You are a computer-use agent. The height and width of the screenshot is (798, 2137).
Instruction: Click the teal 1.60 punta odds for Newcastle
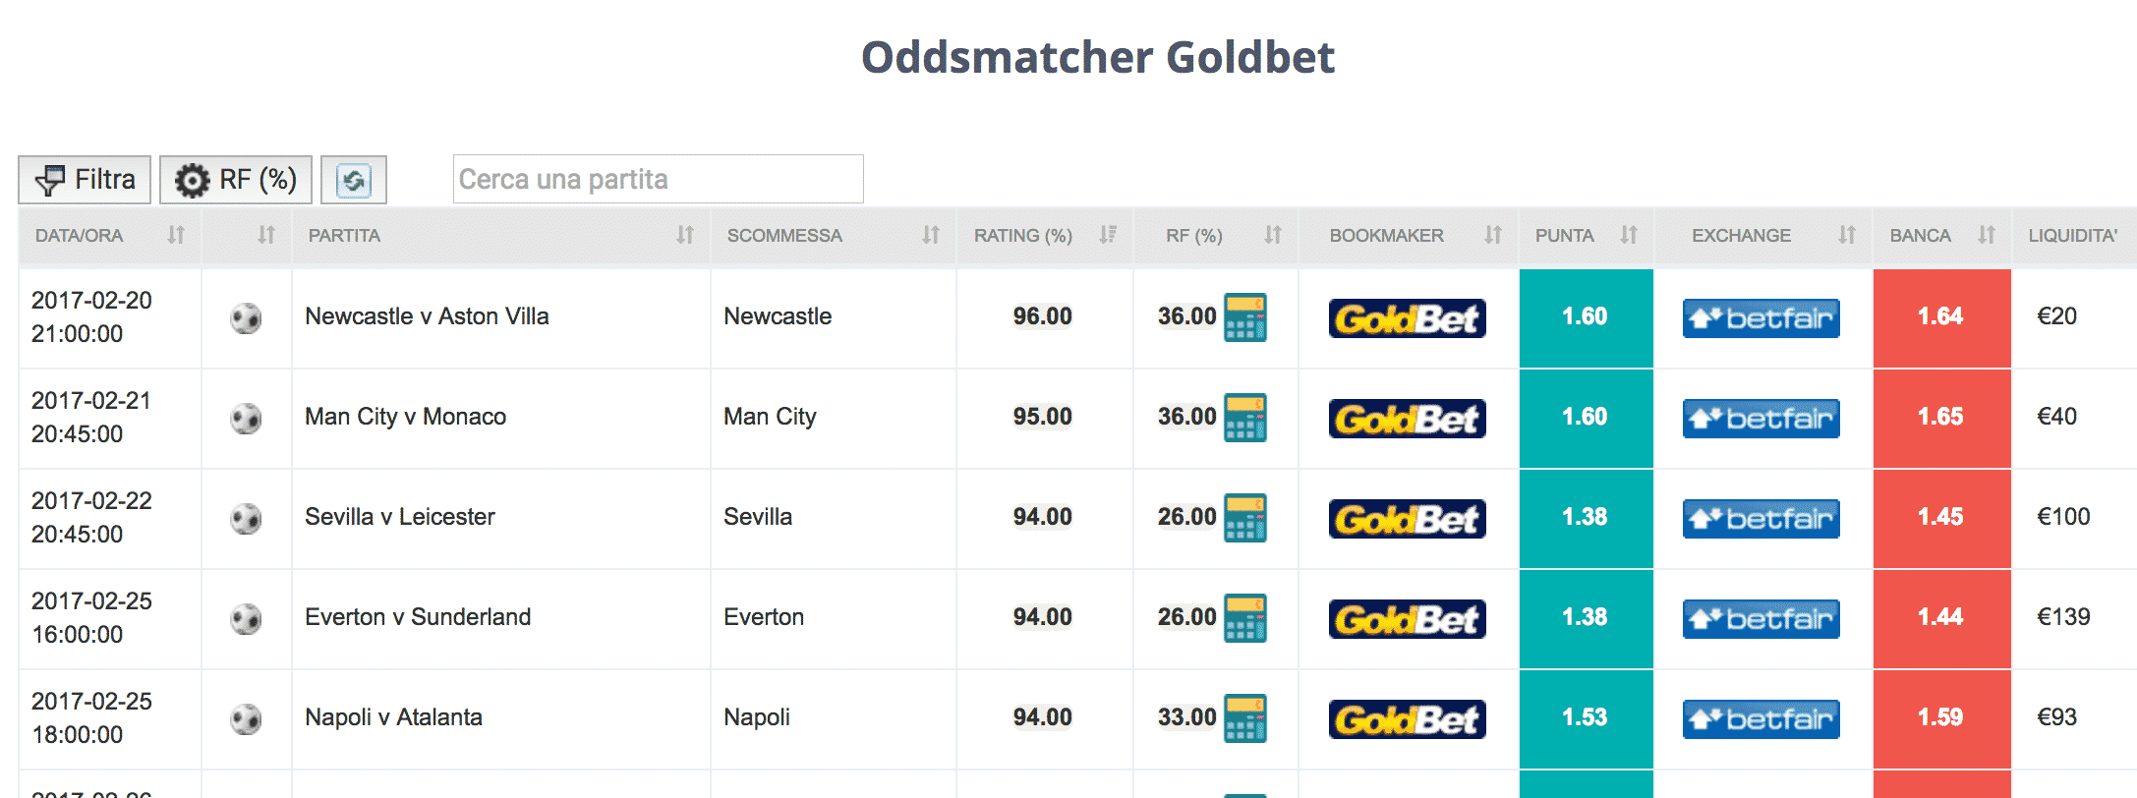(1585, 317)
